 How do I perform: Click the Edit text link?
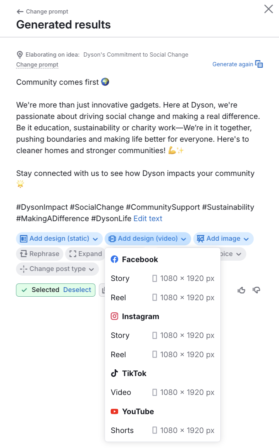tap(148, 219)
